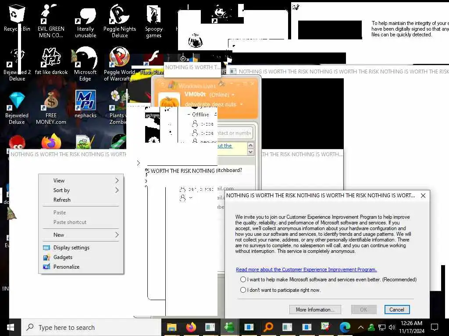Click the volume speaker tray icon
This screenshot has width=449, height=336.
392,327
